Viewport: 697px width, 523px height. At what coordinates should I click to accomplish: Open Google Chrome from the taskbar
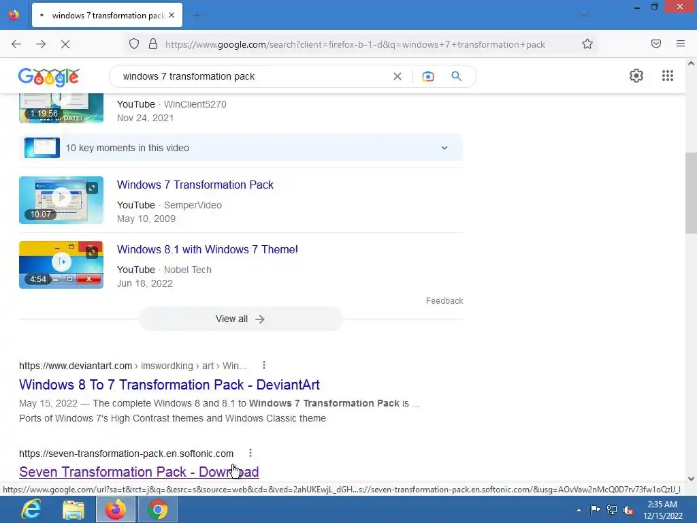tap(158, 509)
